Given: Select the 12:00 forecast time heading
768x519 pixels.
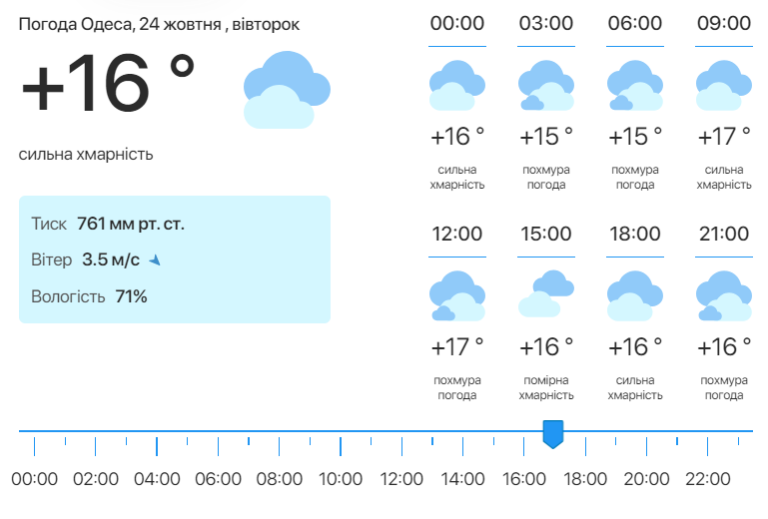Looking at the screenshot, I should click(x=456, y=235).
